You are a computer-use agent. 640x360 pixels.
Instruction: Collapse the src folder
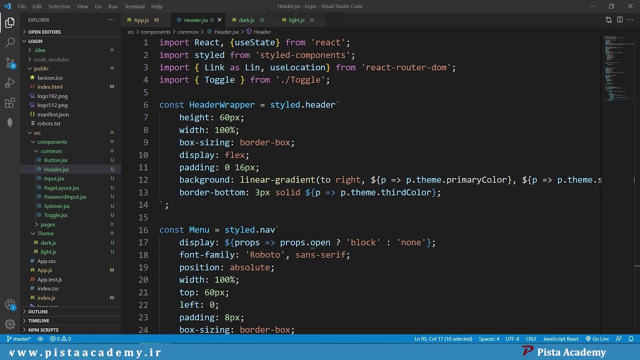click(70, 132)
